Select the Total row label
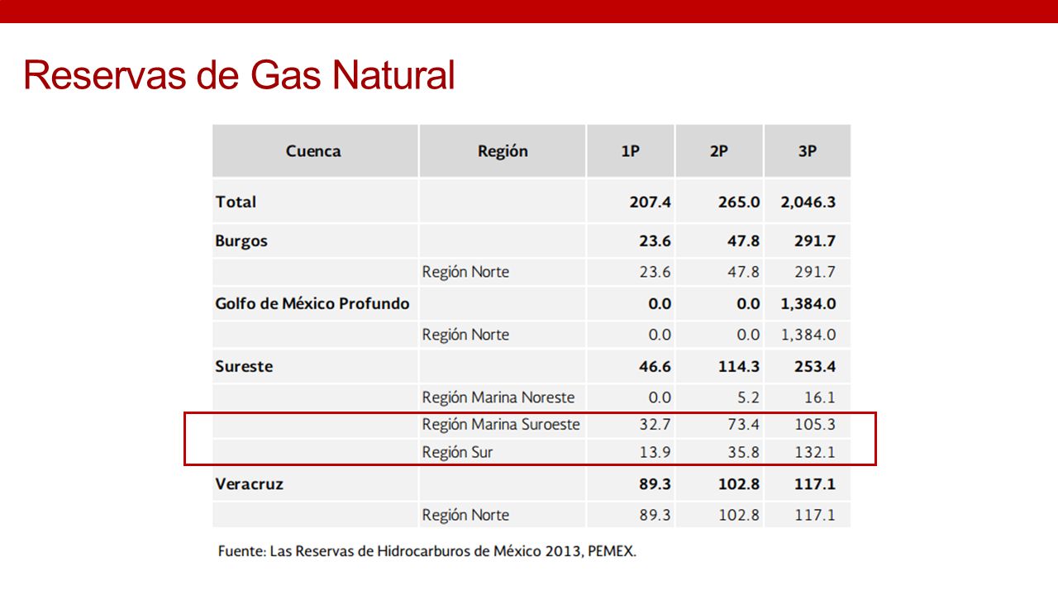This screenshot has height=595, width=1058. pos(236,202)
